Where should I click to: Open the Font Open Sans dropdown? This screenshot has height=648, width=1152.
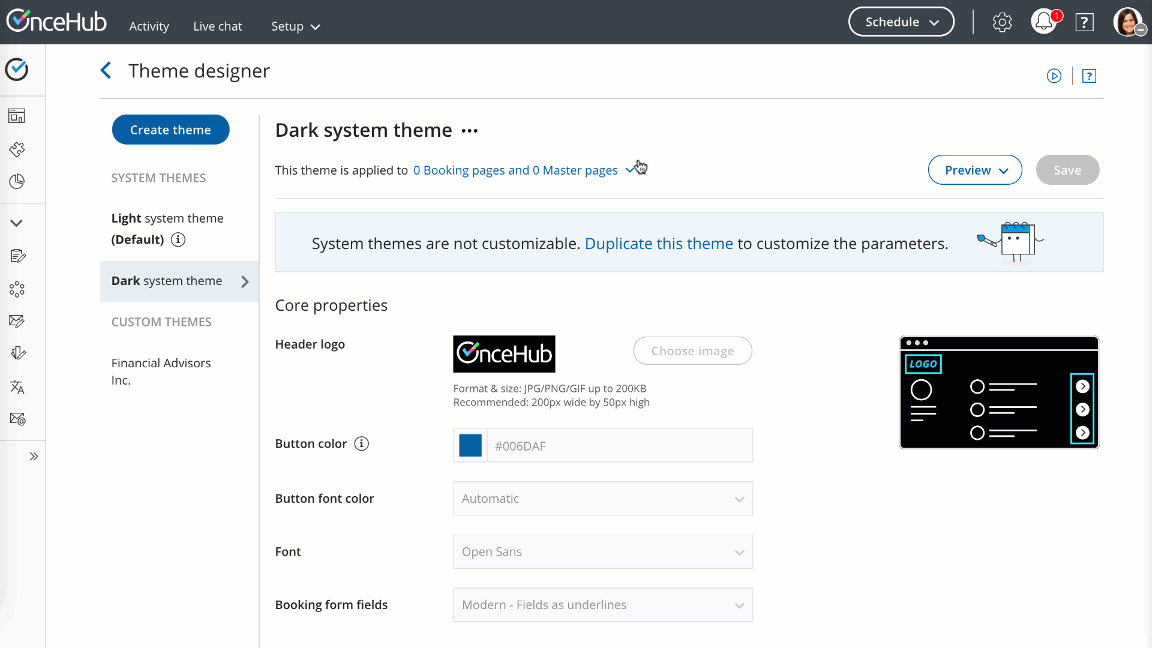click(x=602, y=552)
